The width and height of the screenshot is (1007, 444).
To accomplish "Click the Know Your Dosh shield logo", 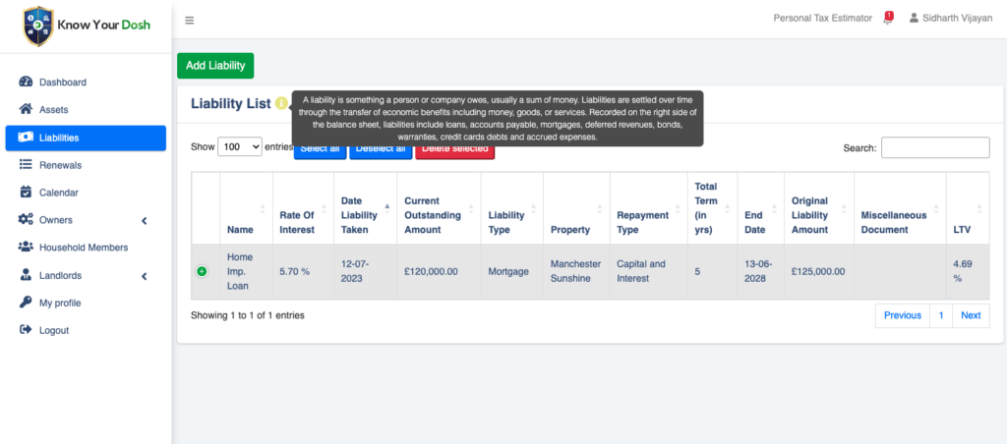I will [38, 27].
